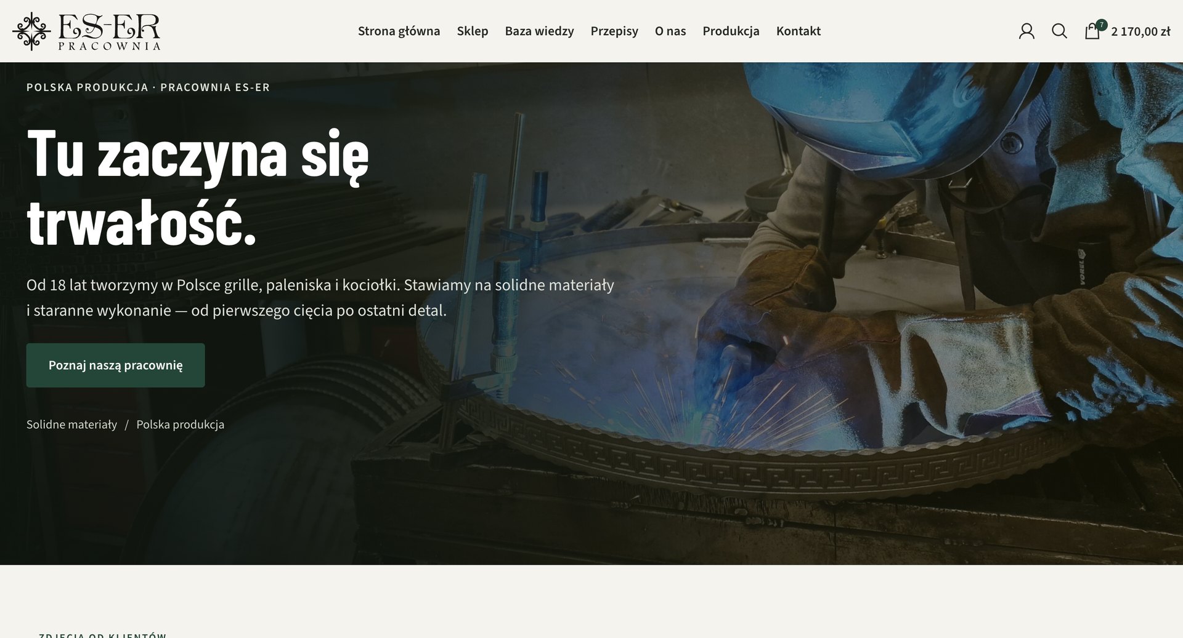
Task: Click 'POLSKA PRODUKCJA · PRACOWNIA ES-ER' label
Action: pyautogui.click(x=148, y=87)
